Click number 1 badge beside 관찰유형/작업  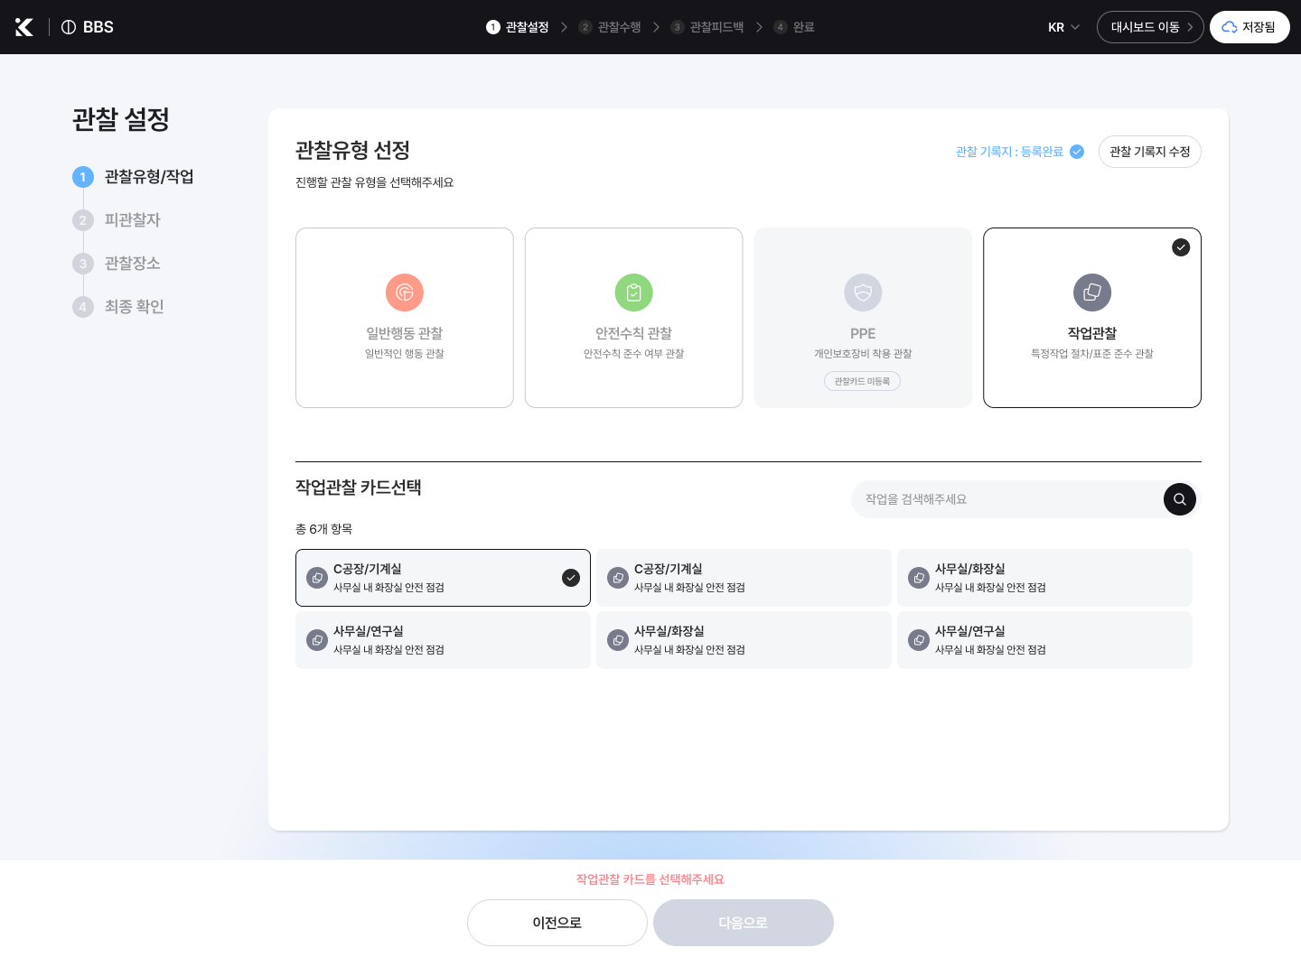pyautogui.click(x=83, y=177)
